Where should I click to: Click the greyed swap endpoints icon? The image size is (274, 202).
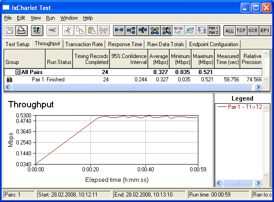[178, 31]
